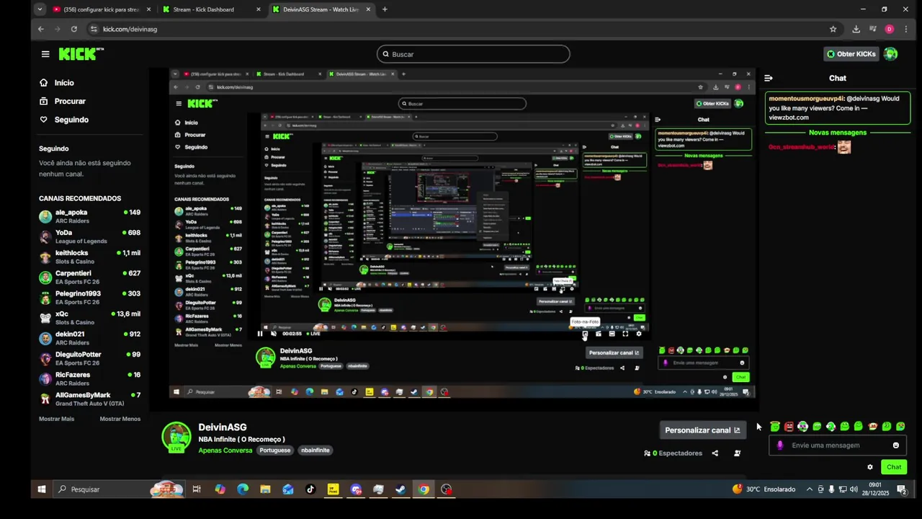Collapse the chat panel with arrow icon
This screenshot has width=922, height=519.
pos(769,78)
